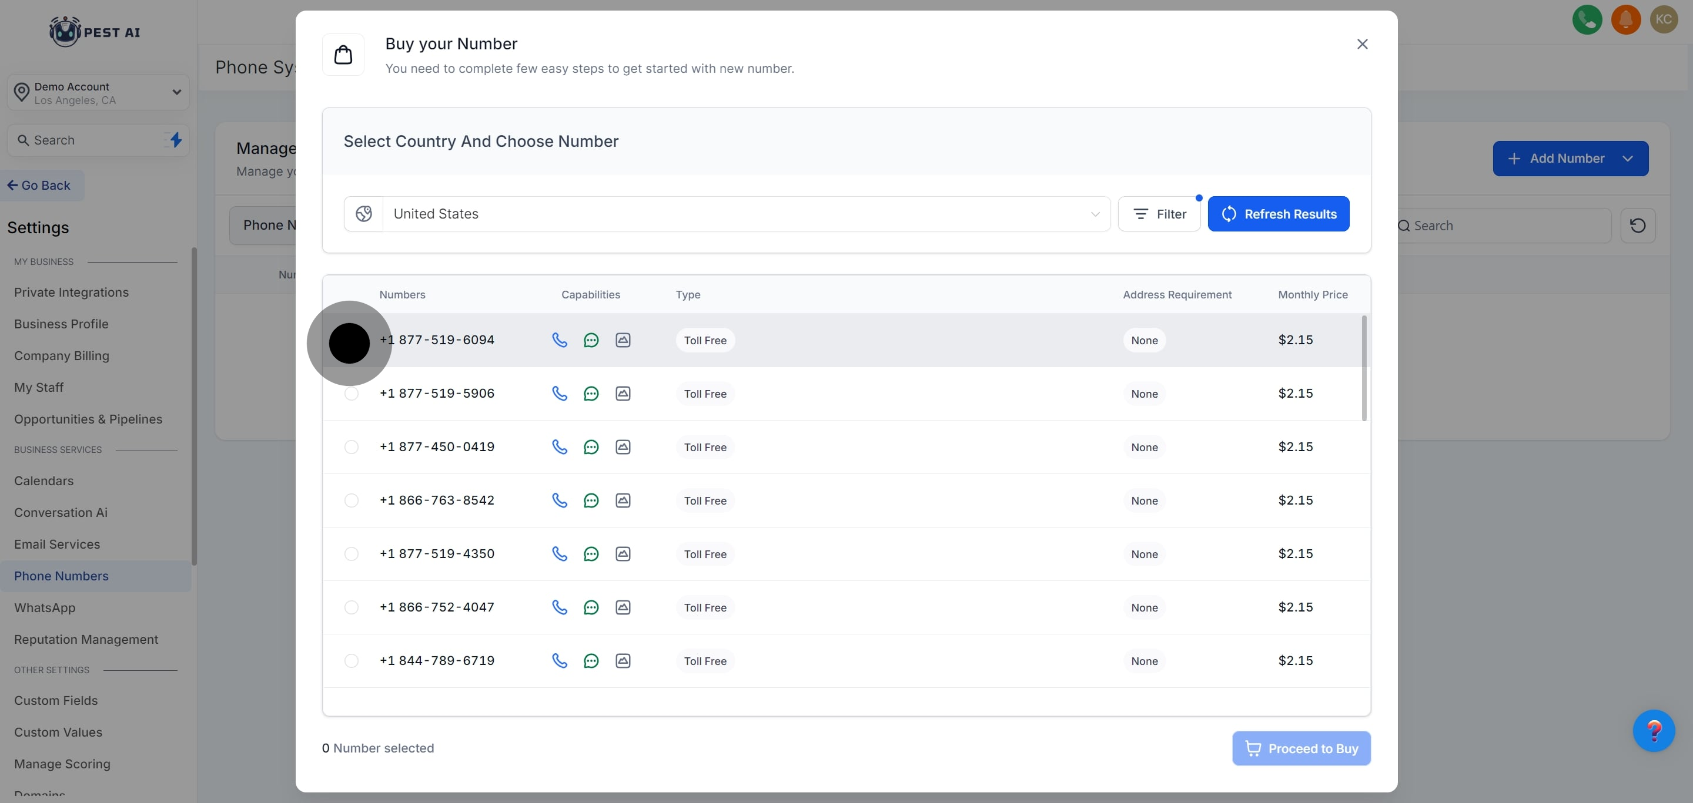Expand the Demo Account location switcher
Viewport: 1693px width, 803px height.
[99, 93]
